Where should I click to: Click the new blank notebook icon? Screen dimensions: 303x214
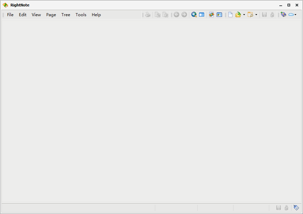pyautogui.click(x=230, y=14)
